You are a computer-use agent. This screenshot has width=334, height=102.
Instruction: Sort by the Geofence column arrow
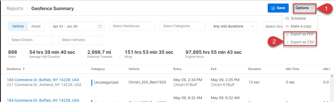click(24, 69)
